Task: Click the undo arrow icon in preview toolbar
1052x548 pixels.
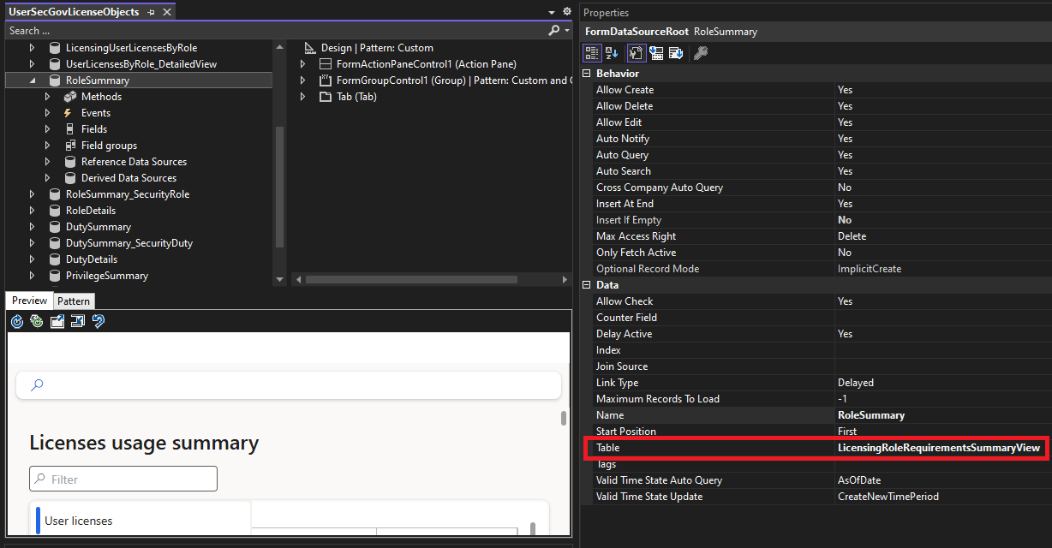Action: pos(99,321)
